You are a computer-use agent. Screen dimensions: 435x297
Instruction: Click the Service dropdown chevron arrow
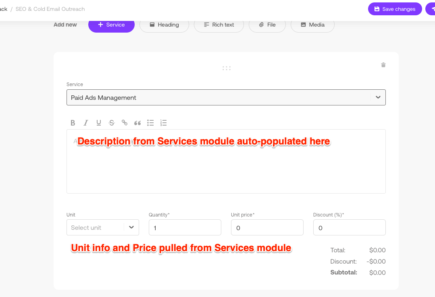click(378, 97)
